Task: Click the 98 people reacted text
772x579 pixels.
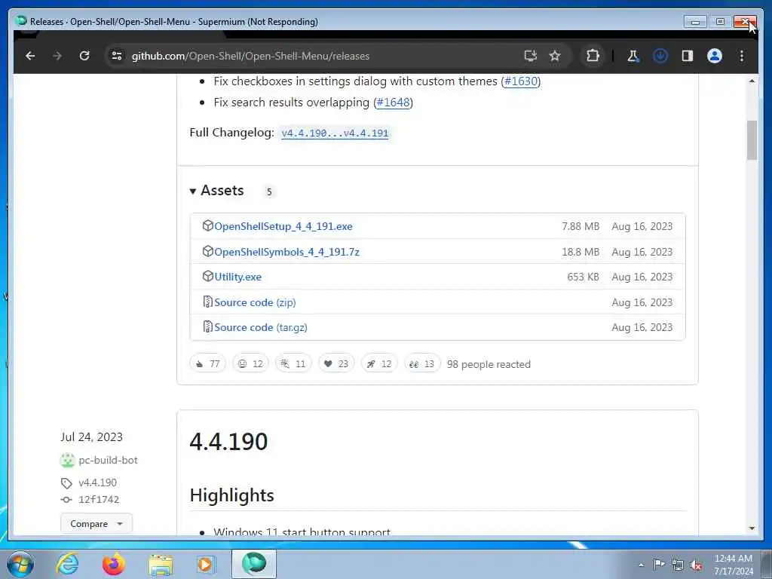Action: (489, 364)
